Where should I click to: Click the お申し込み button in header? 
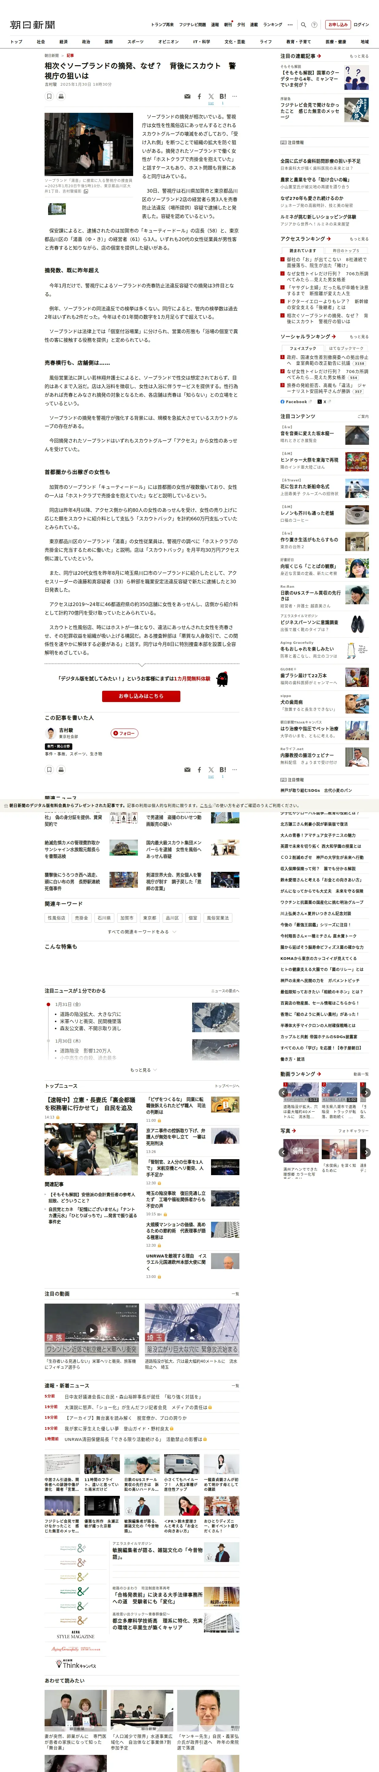[x=338, y=25]
